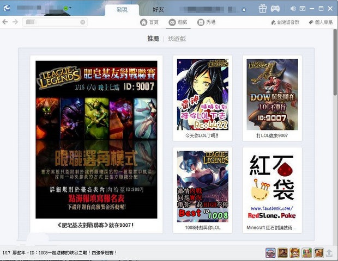Image resolution: width=338 pixels, height=261 pixels.
Task: Click the 打LOL就來9007 caption
Action: 272,135
